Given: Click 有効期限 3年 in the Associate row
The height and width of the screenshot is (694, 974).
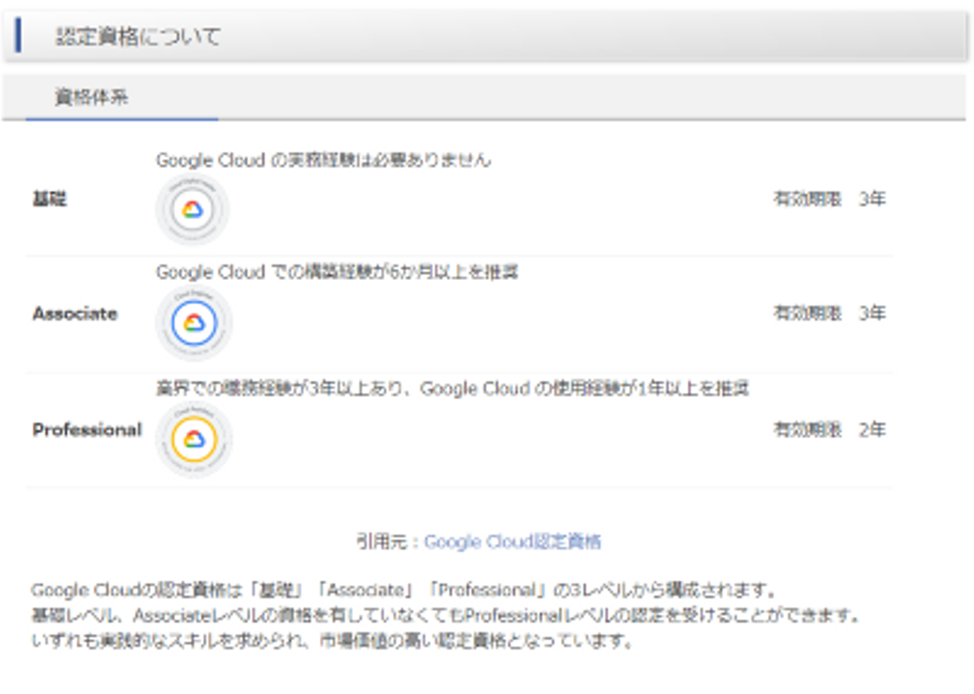Looking at the screenshot, I should pos(829,313).
